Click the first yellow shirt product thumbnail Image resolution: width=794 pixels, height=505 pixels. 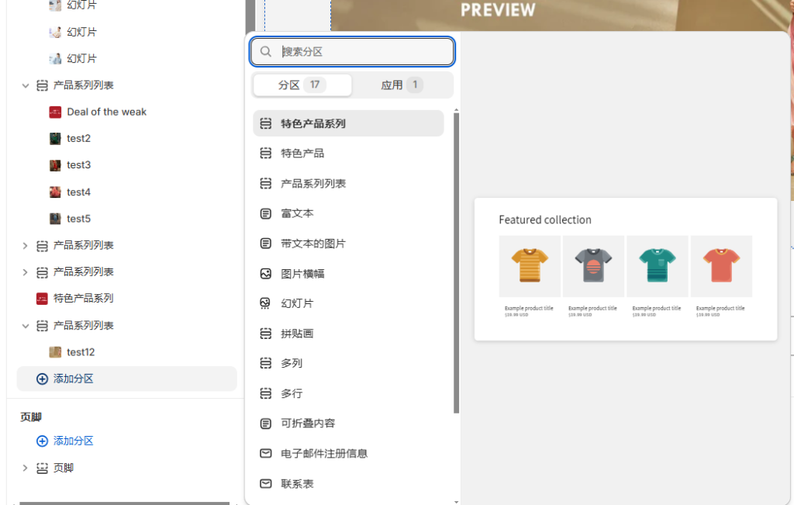529,265
